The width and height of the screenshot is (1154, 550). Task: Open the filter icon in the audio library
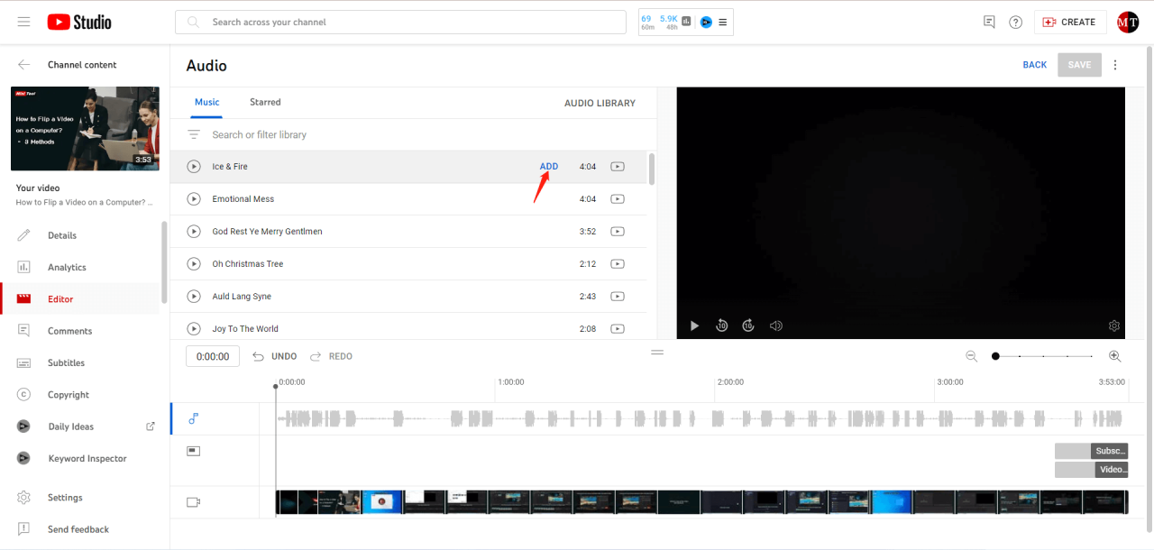pos(194,133)
